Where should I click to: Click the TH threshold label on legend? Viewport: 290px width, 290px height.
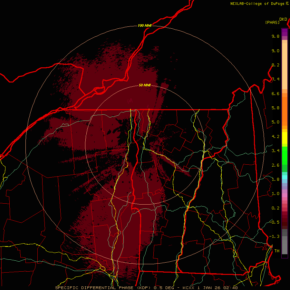click(277, 251)
